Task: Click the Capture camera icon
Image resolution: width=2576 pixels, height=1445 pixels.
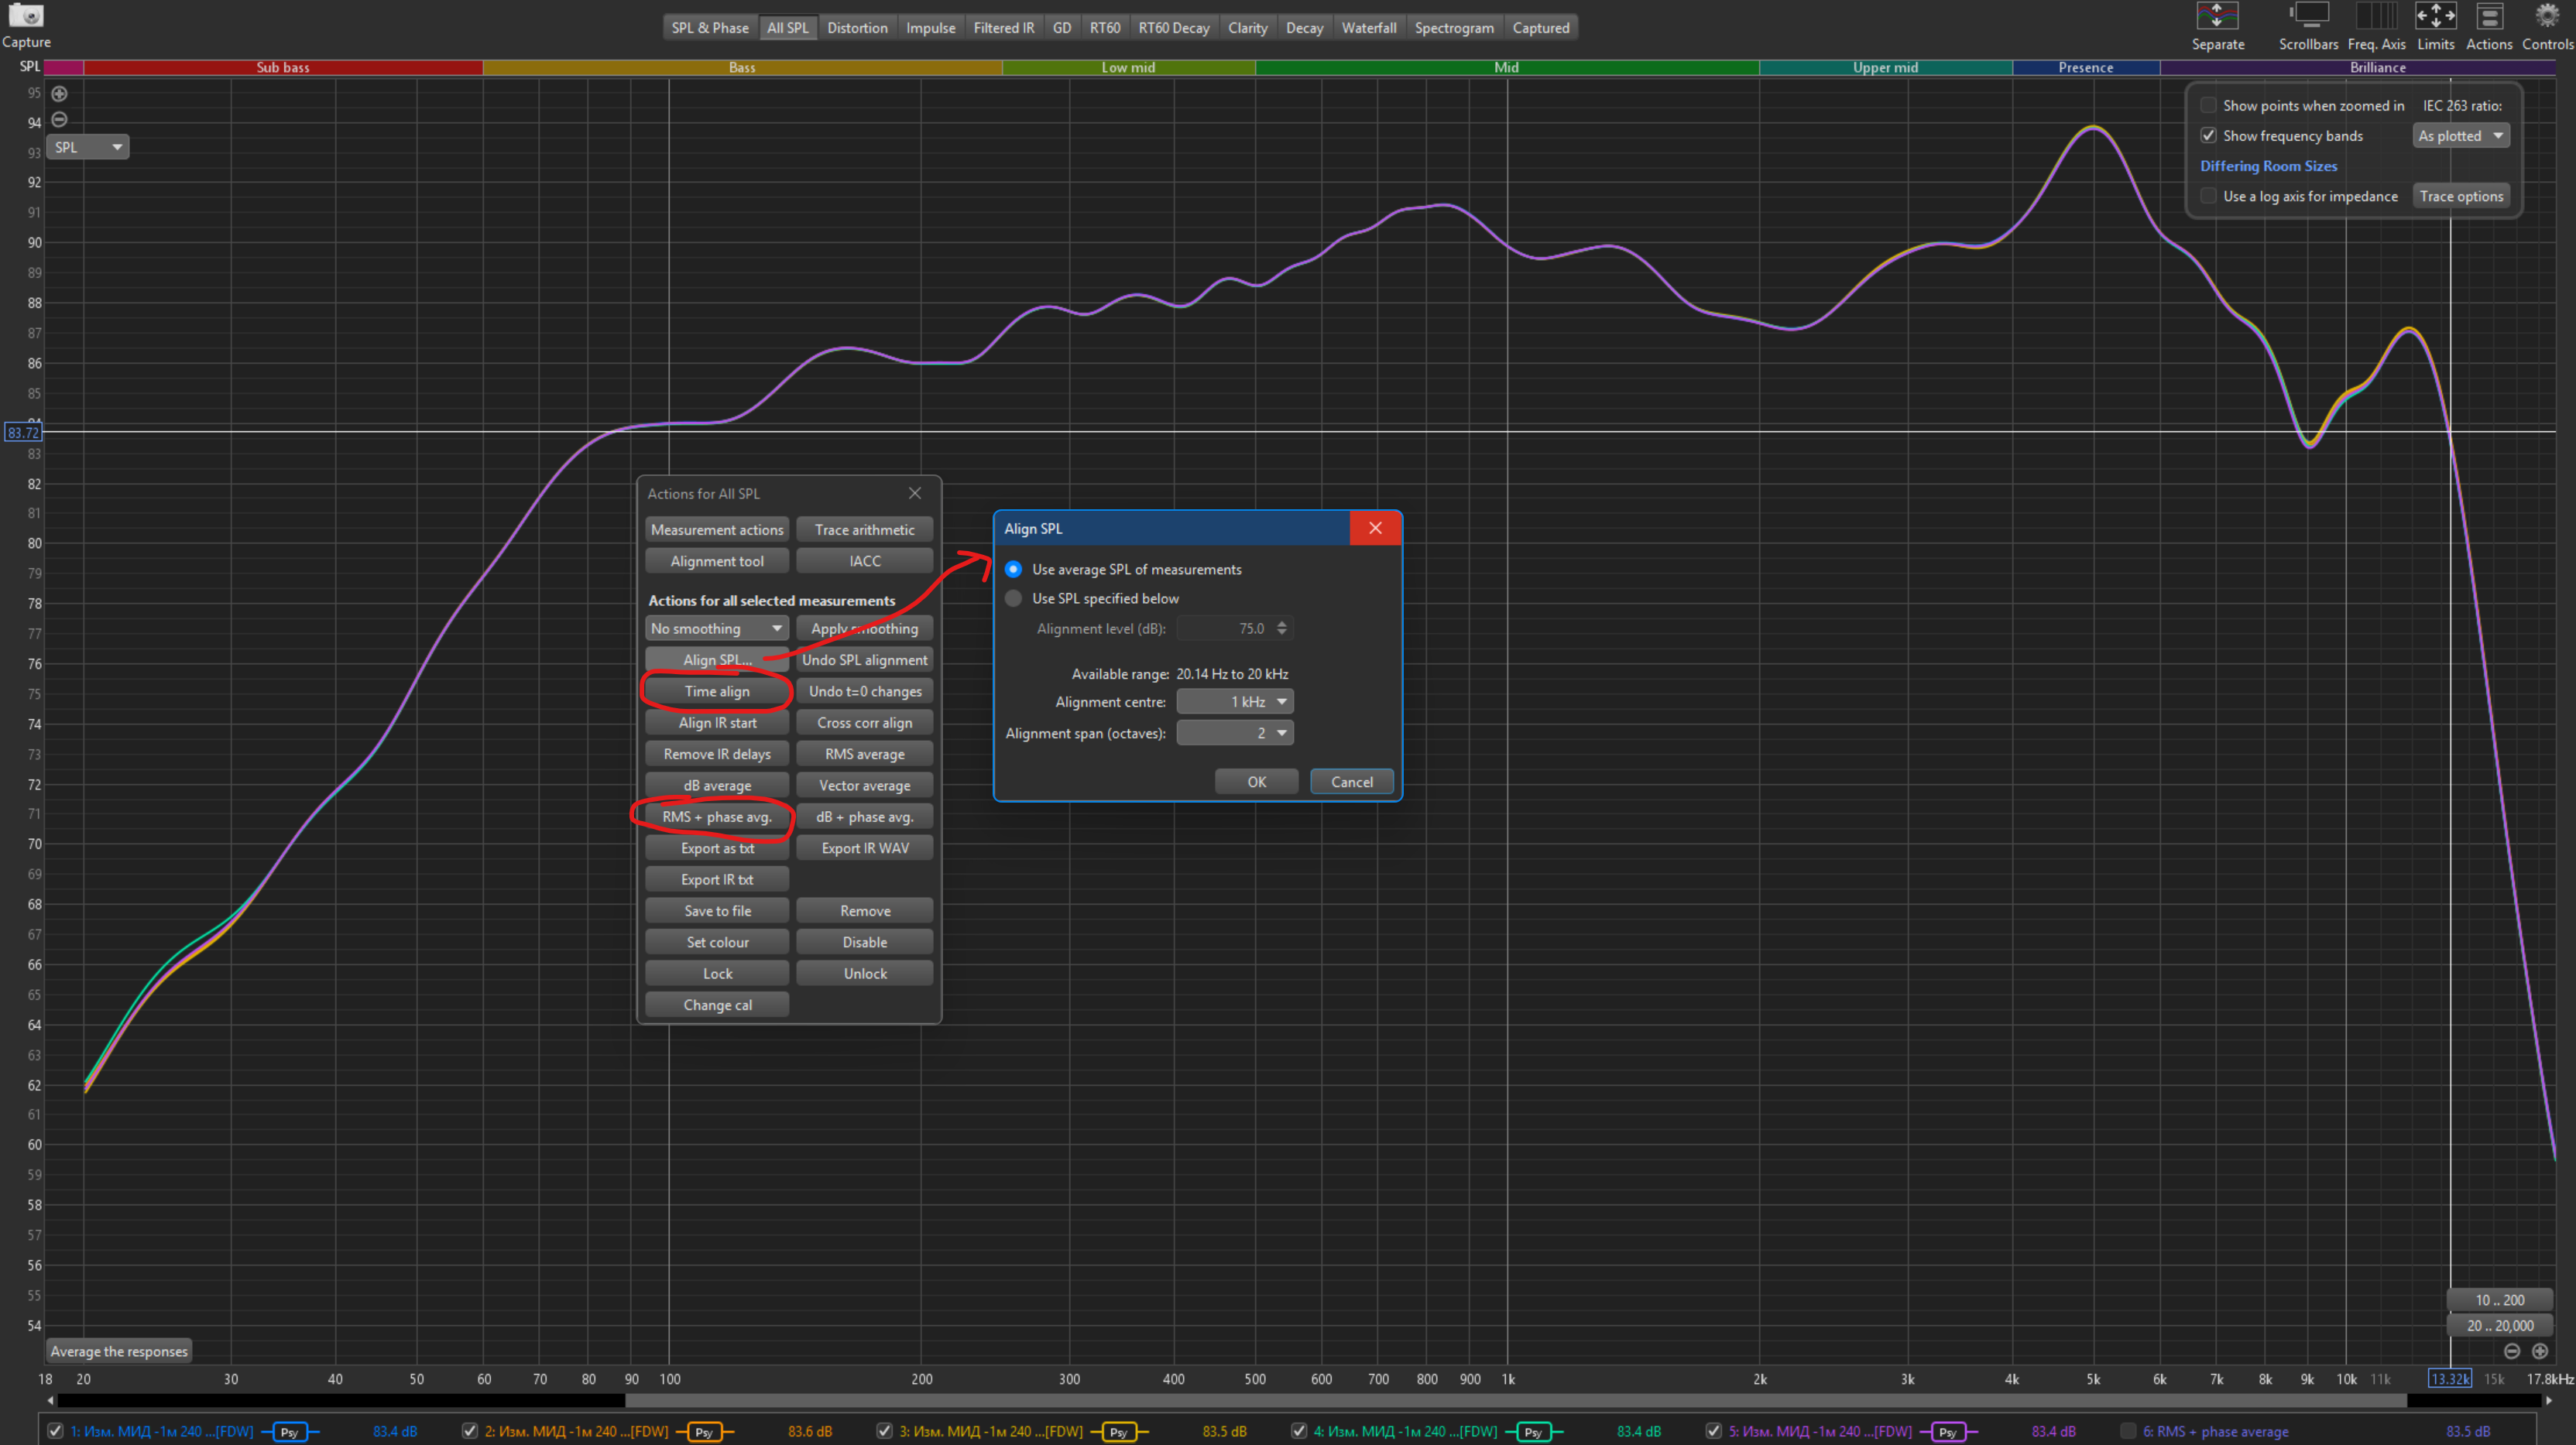Action: [x=26, y=16]
